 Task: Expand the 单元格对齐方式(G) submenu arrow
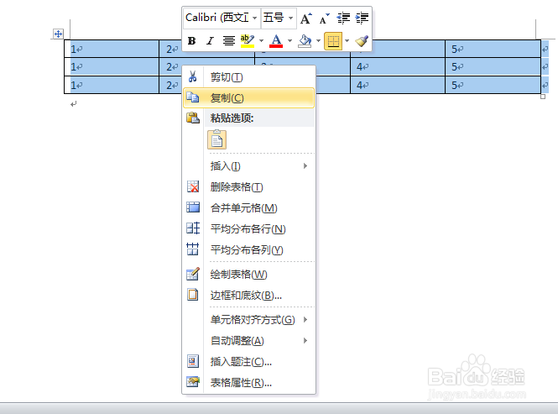click(305, 320)
